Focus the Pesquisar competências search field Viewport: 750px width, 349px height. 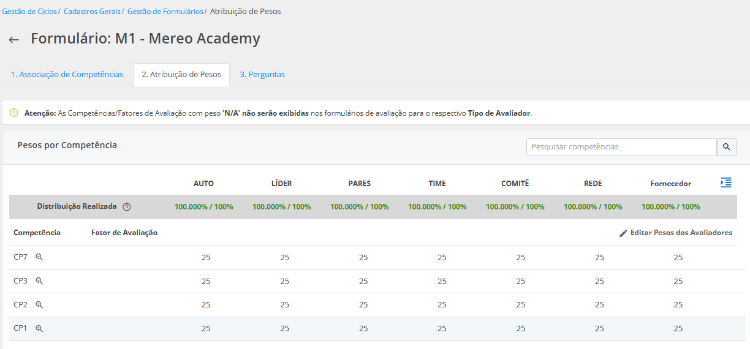[x=621, y=147]
